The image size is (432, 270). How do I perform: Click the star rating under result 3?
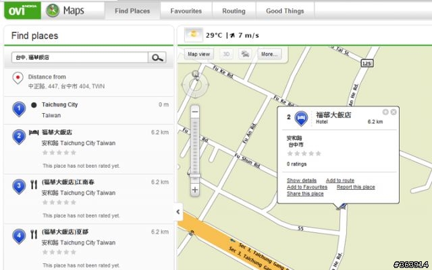pyautogui.click(x=59, y=203)
